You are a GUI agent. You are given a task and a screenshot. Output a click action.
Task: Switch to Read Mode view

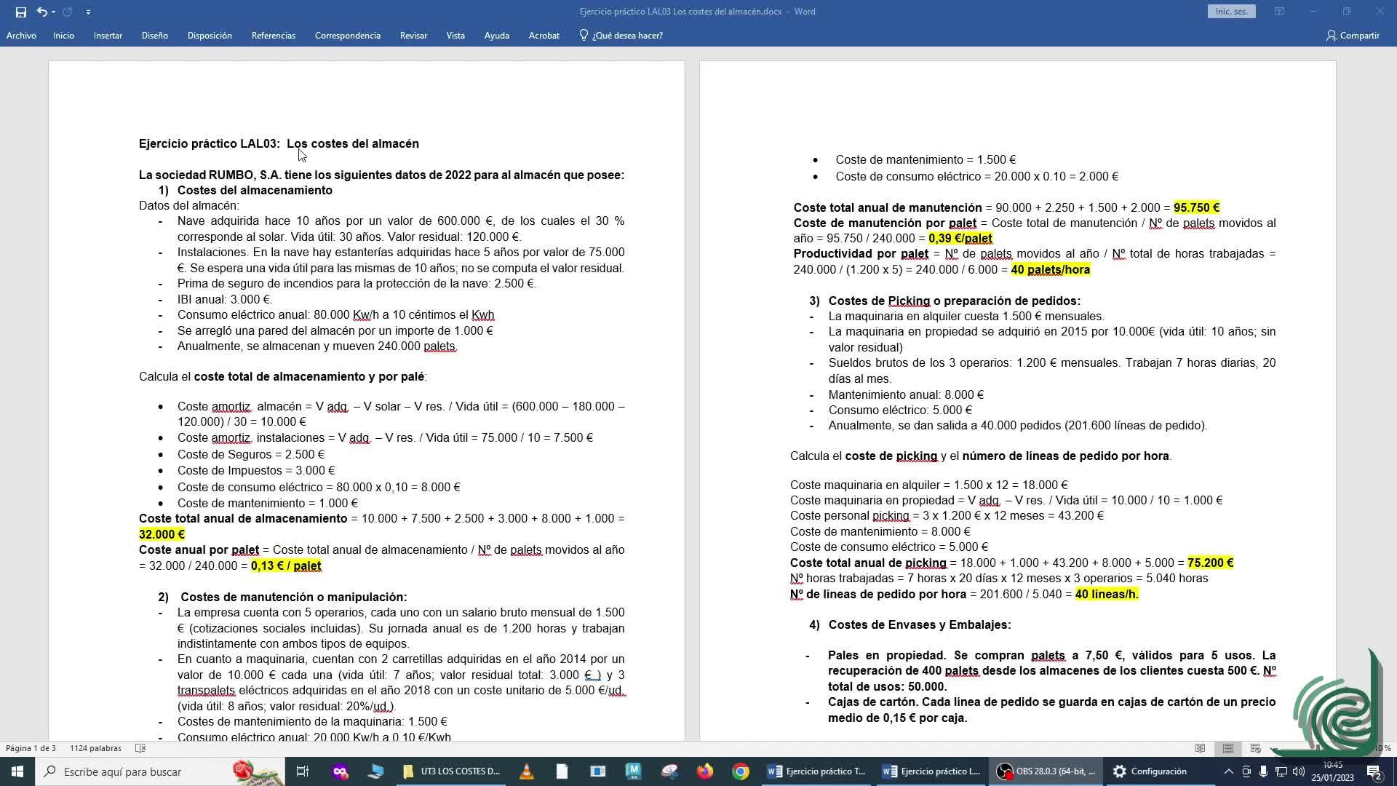pyautogui.click(x=1200, y=748)
